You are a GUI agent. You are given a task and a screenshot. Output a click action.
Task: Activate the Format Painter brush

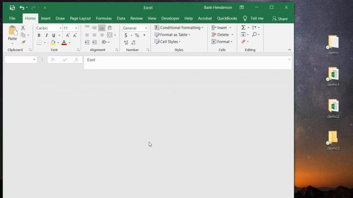tap(23, 42)
